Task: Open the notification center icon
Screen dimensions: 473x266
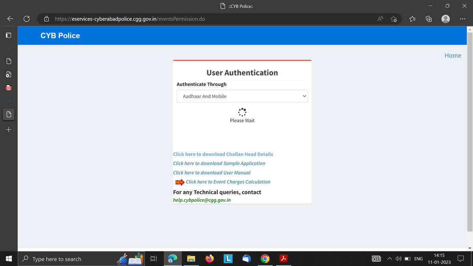Action: 460,259
